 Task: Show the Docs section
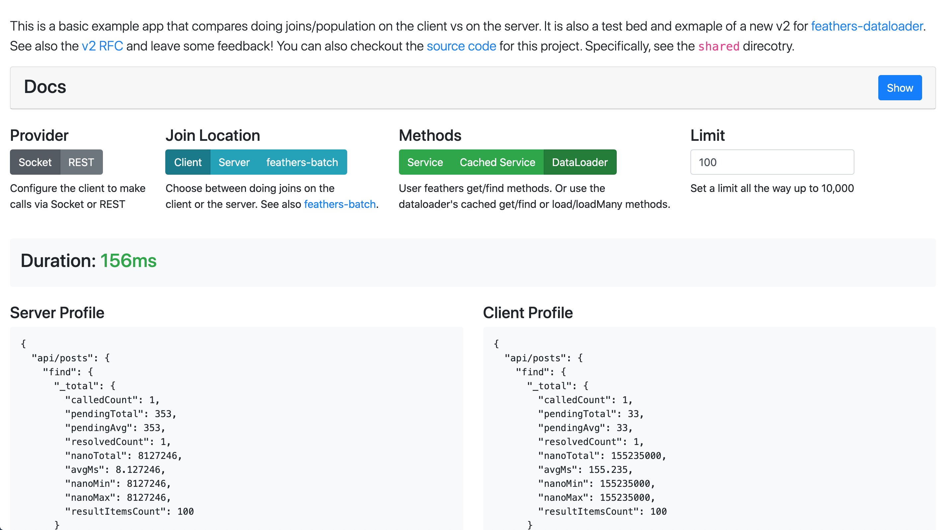pyautogui.click(x=899, y=88)
